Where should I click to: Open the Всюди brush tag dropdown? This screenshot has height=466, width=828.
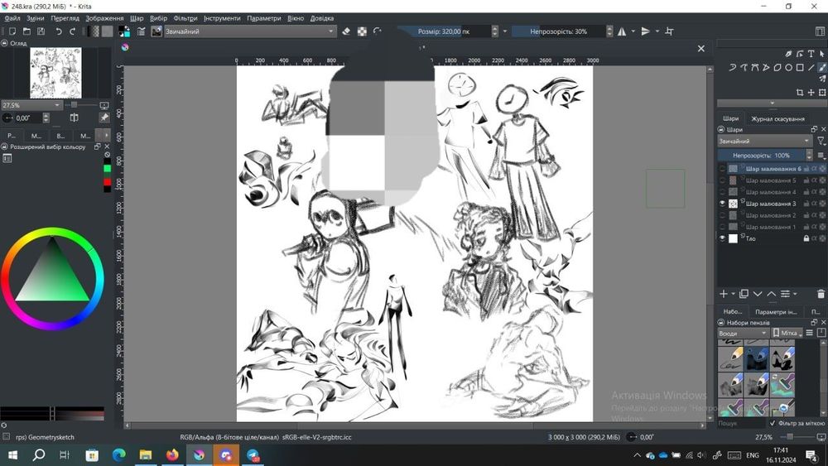(x=743, y=333)
